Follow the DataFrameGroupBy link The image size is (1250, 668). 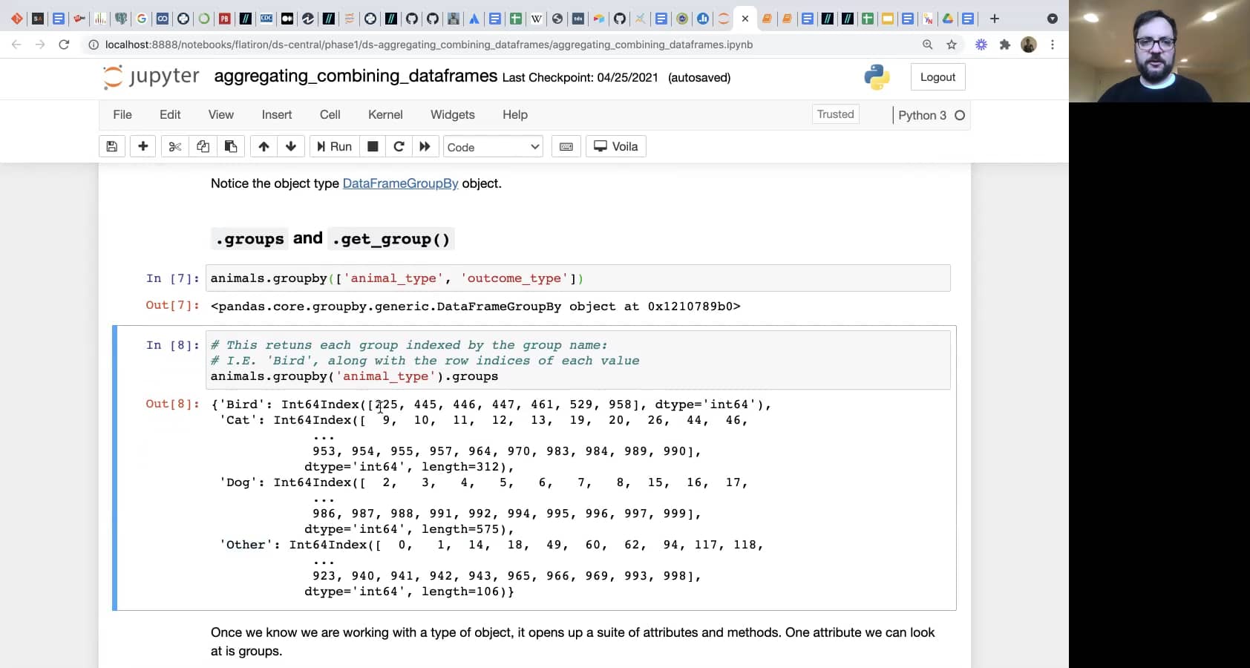(400, 183)
